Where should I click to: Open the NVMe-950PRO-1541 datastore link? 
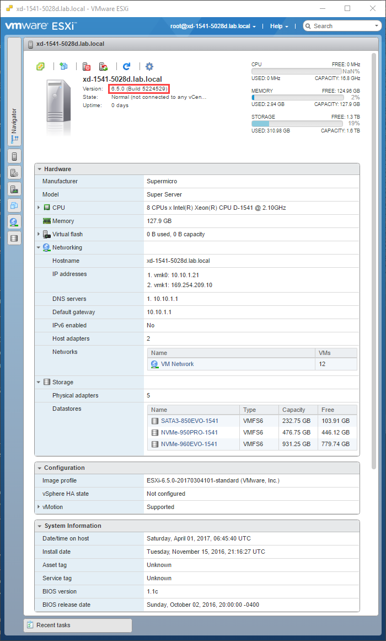tap(189, 432)
